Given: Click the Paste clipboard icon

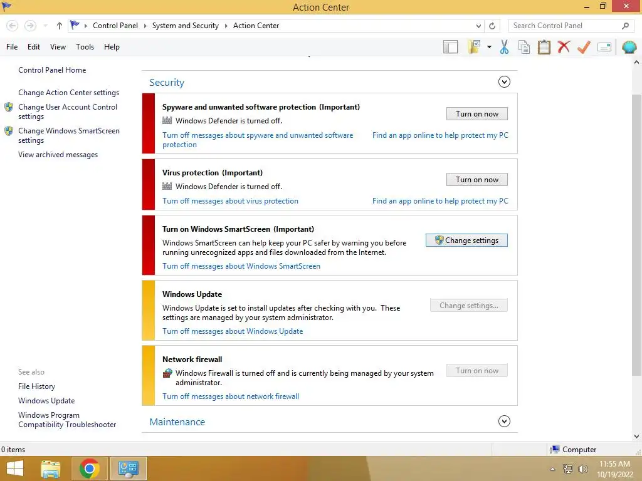Looking at the screenshot, I should coord(544,47).
